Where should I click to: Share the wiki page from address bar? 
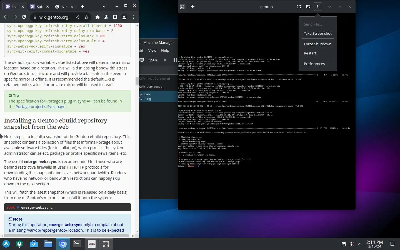77,17
